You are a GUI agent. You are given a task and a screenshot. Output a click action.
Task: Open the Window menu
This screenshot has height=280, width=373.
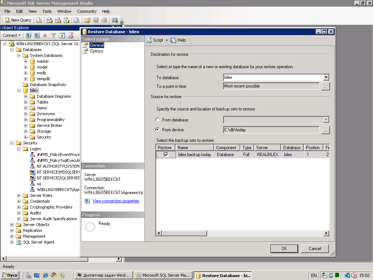[64, 11]
